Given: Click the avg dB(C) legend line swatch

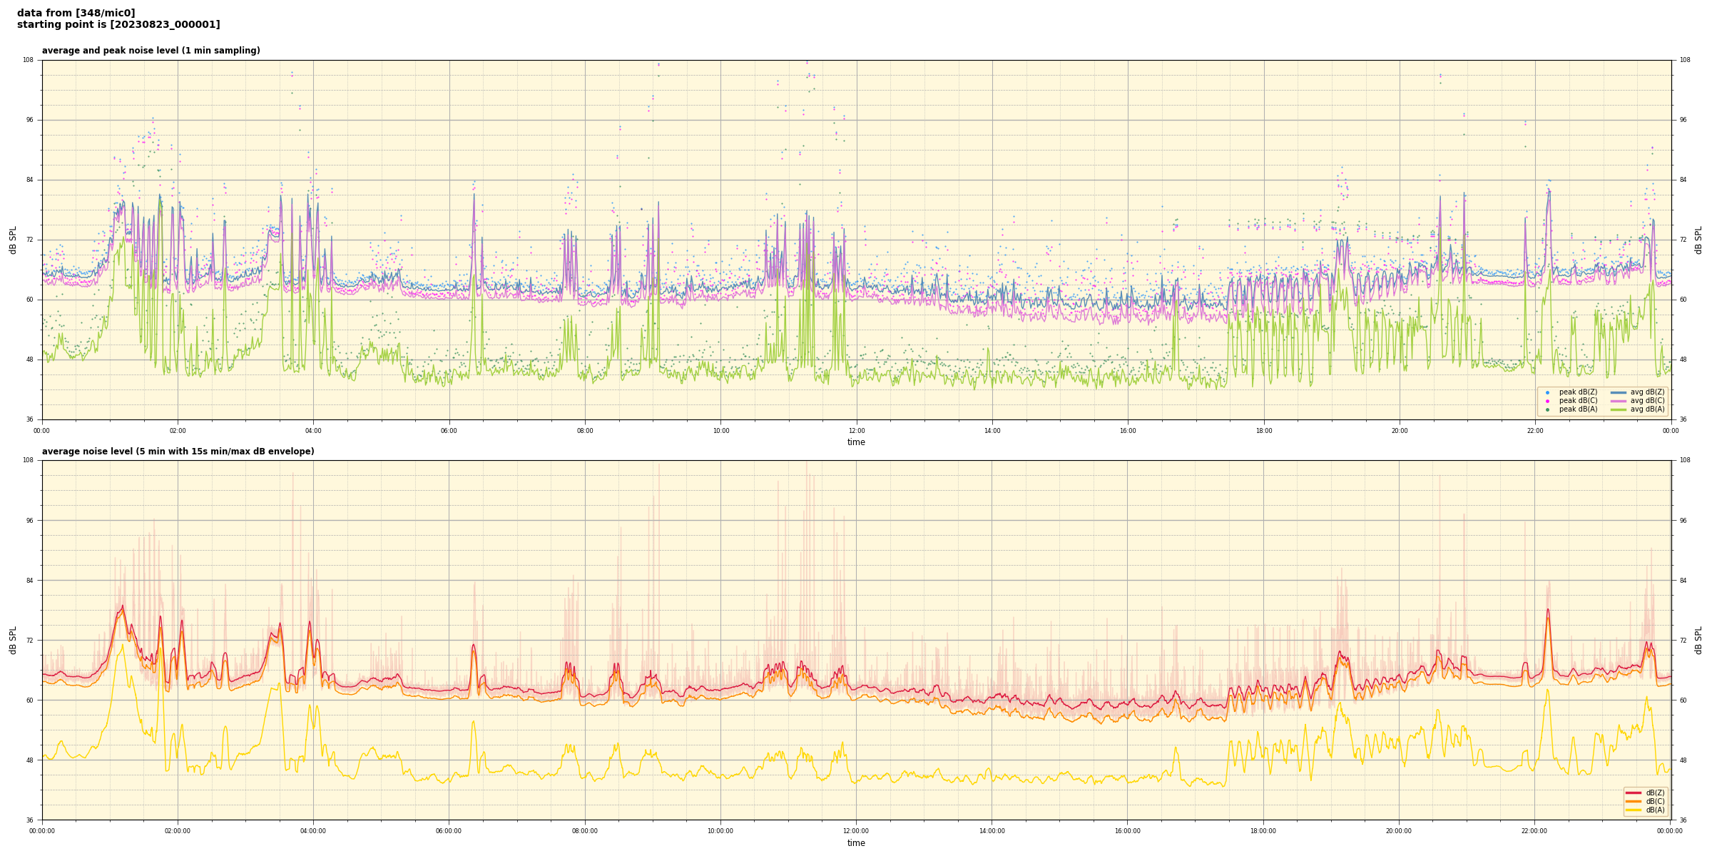Looking at the screenshot, I should coord(1618,401).
